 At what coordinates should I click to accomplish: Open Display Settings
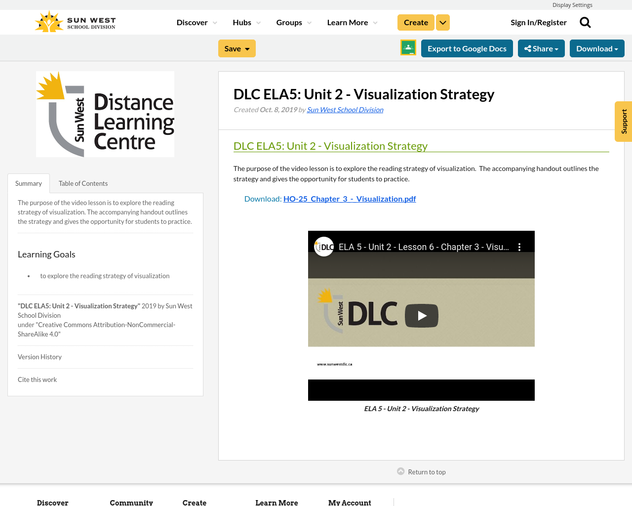[x=572, y=4]
